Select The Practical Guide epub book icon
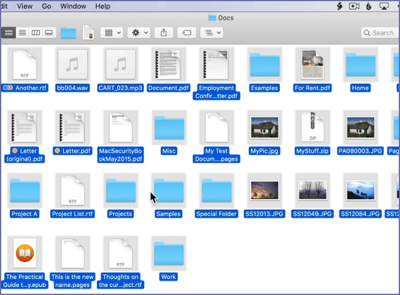The width and height of the screenshot is (400, 295). point(24,253)
